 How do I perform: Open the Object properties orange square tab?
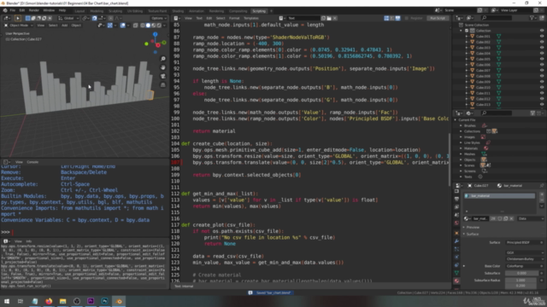tap(456, 233)
